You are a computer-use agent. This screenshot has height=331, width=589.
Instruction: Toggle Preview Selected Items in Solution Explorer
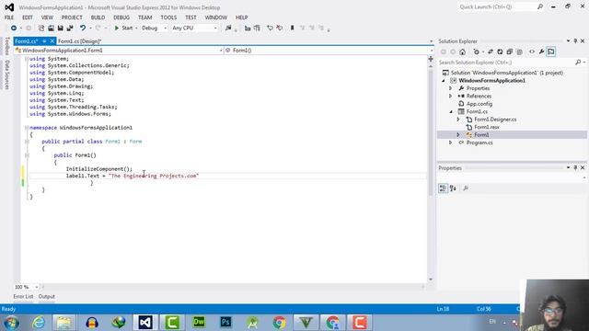(551, 51)
